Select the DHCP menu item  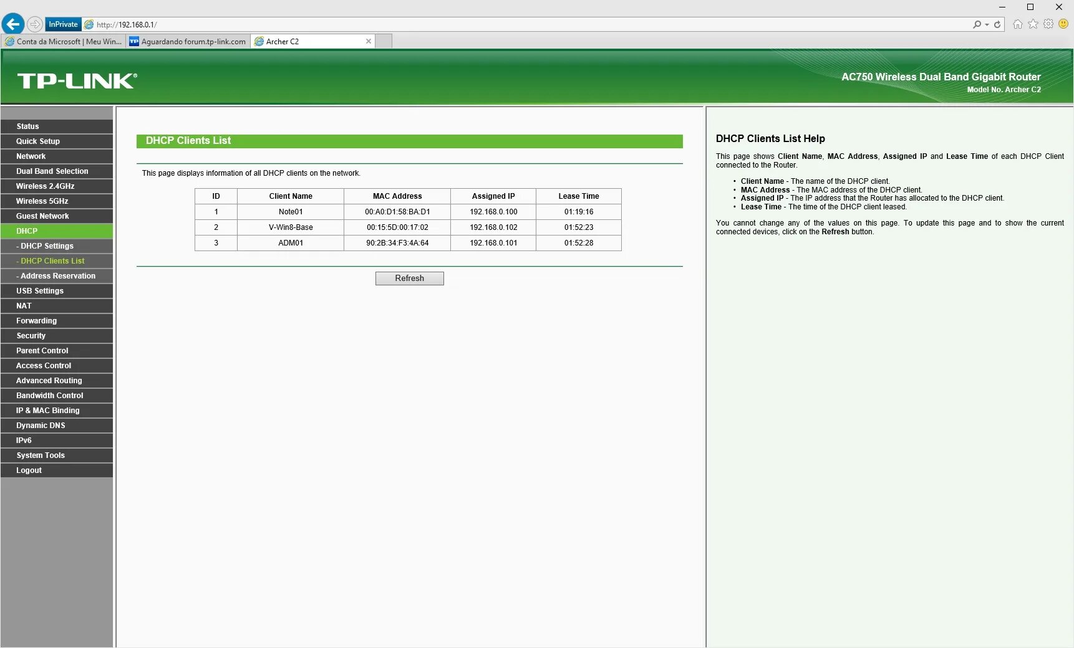57,231
